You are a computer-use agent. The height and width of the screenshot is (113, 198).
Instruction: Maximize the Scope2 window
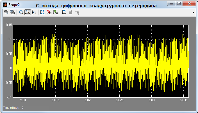coord(179,4)
